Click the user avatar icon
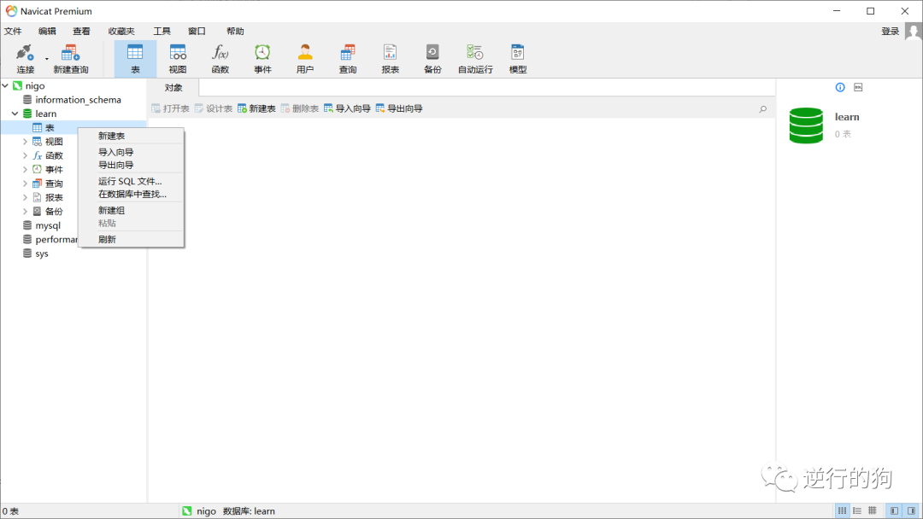 click(913, 32)
